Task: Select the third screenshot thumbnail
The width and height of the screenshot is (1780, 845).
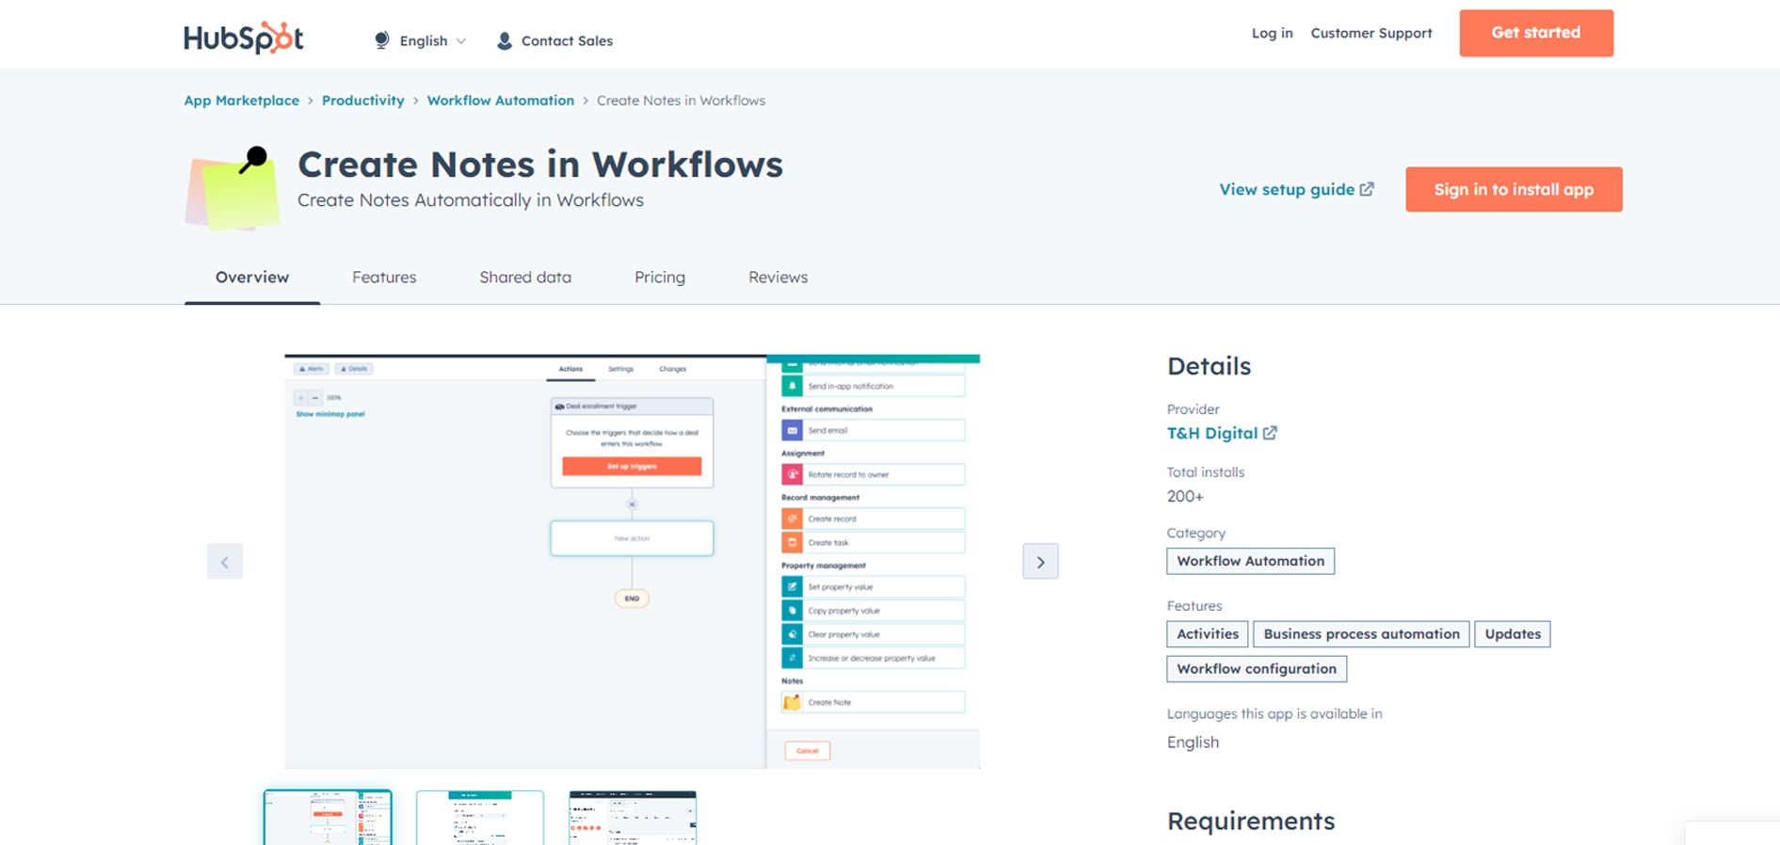Action: [x=633, y=818]
